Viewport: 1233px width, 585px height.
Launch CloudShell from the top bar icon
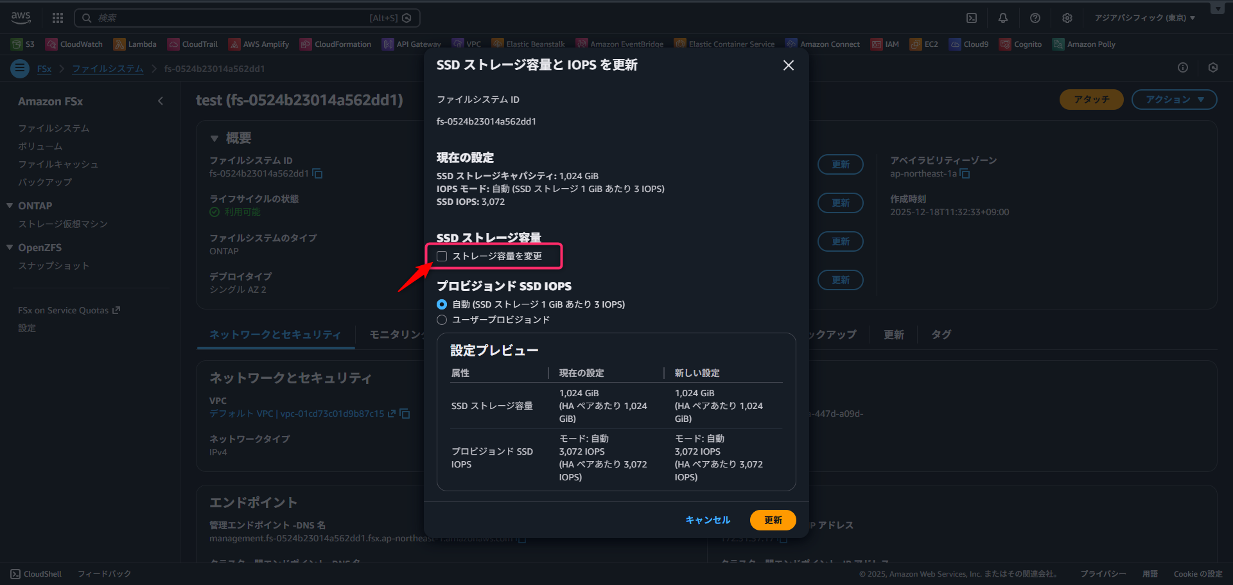972,18
